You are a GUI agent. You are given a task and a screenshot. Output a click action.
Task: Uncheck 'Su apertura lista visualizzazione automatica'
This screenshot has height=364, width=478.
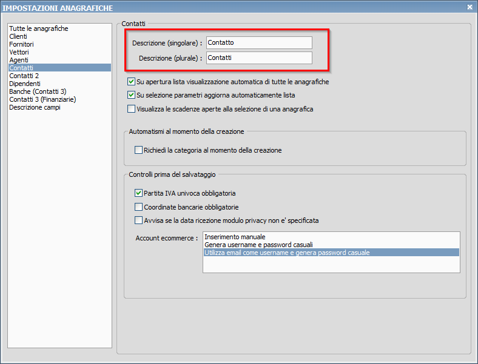click(132, 82)
